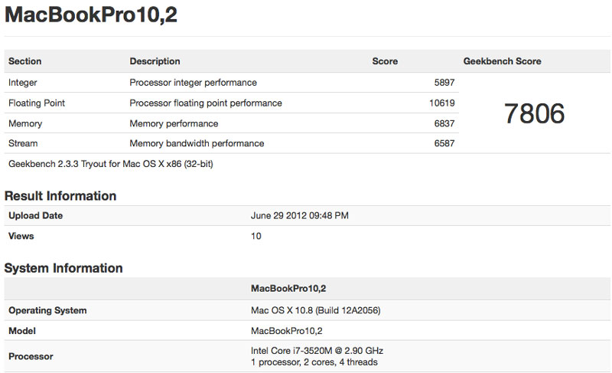Select the Floating Point row label
This screenshot has width=612, height=373.
[37, 103]
